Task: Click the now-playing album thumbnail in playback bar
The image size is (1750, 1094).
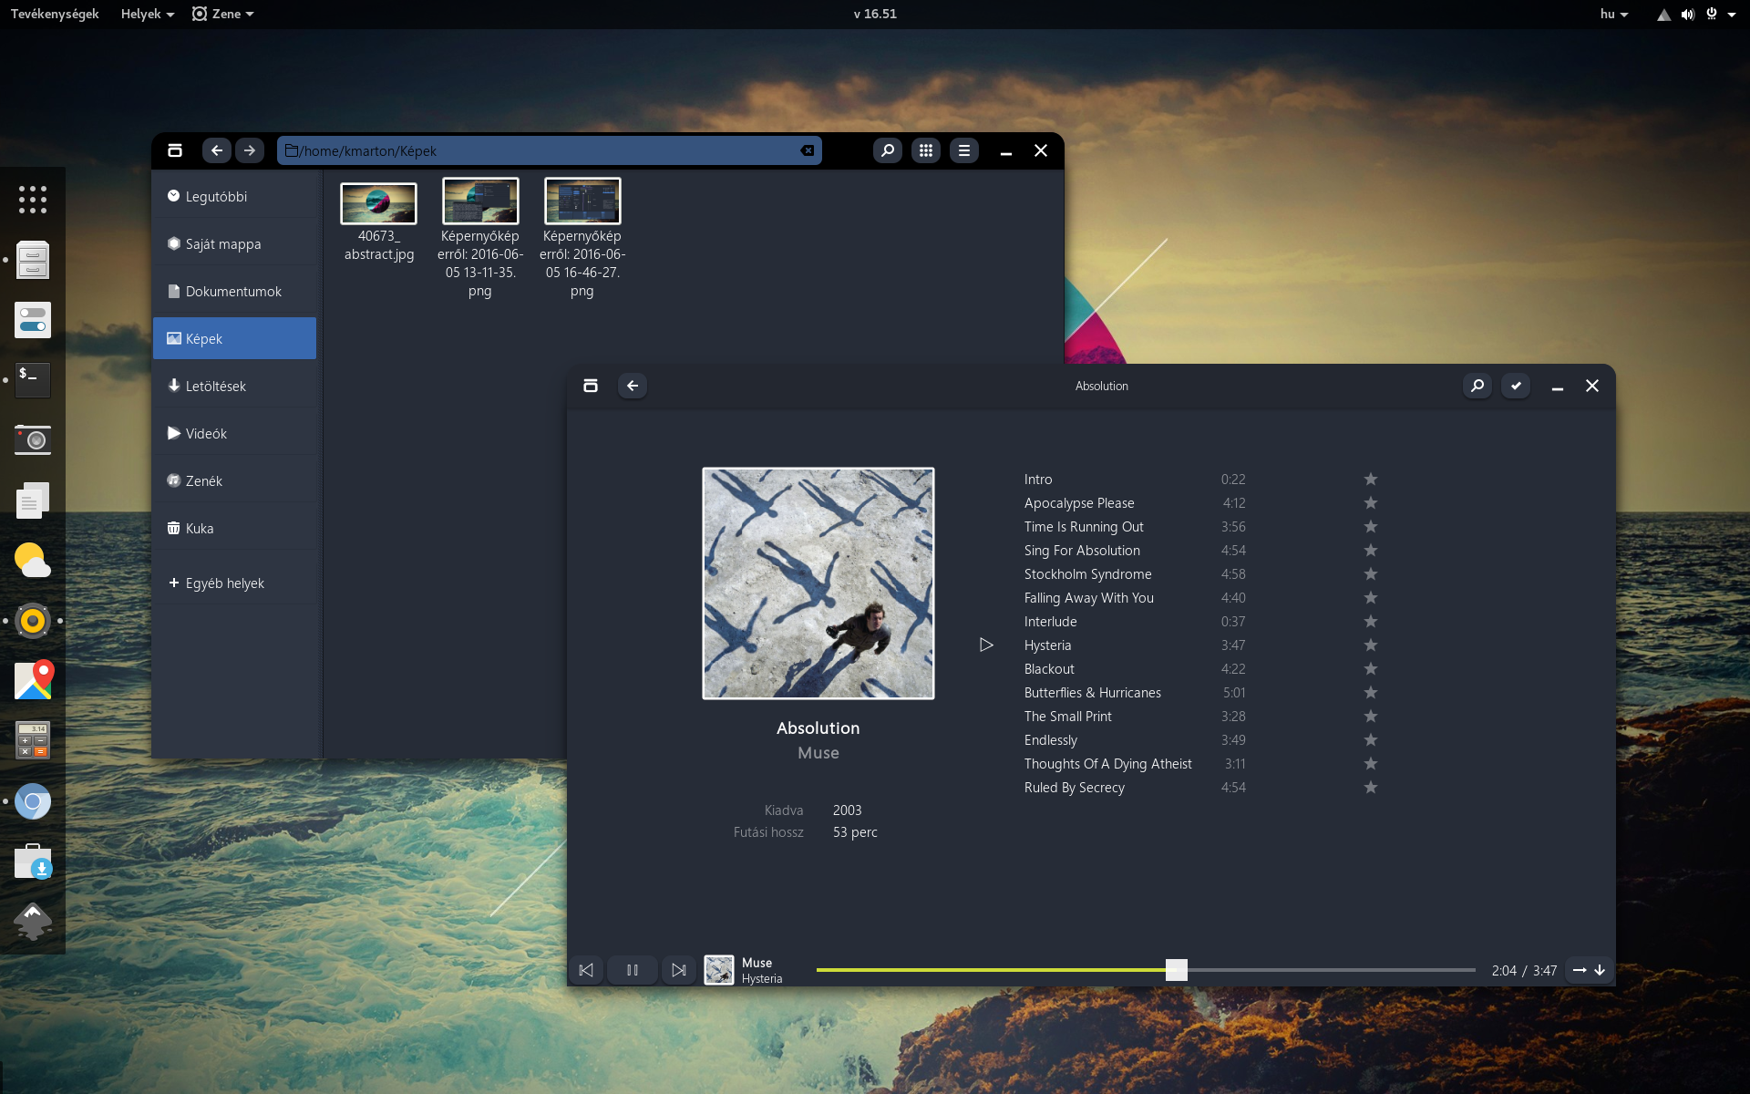Action: click(719, 970)
